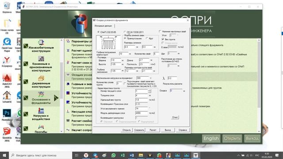The width and height of the screenshot is (283, 159).
Task: Open Excel from the taskbar
Action: tap(123, 155)
